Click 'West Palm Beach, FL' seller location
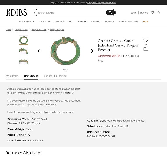The image size is (167, 157). [117, 126]
